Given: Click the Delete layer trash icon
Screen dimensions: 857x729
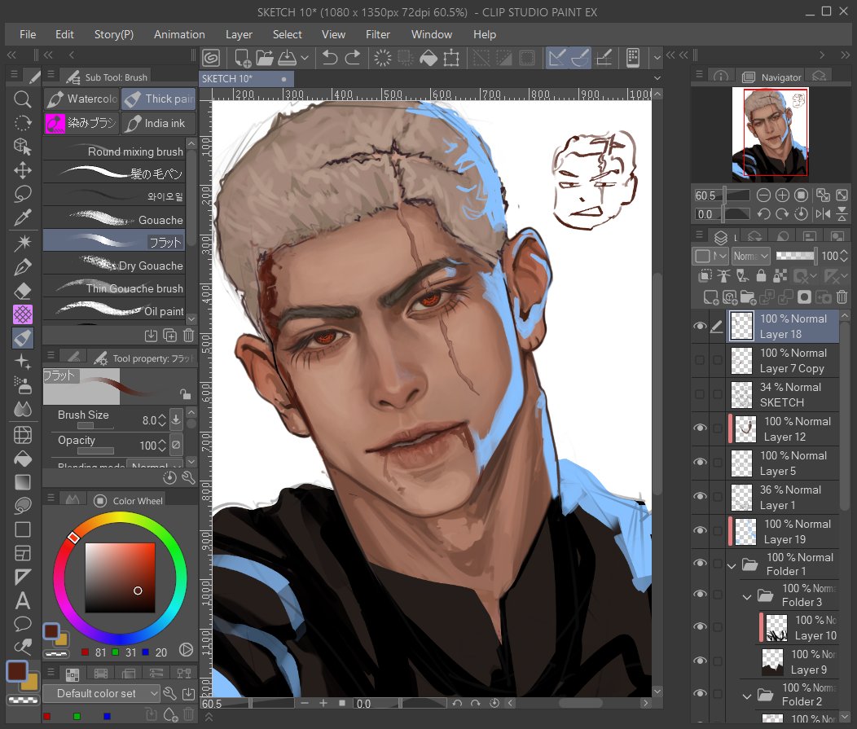Looking at the screenshot, I should [842, 296].
